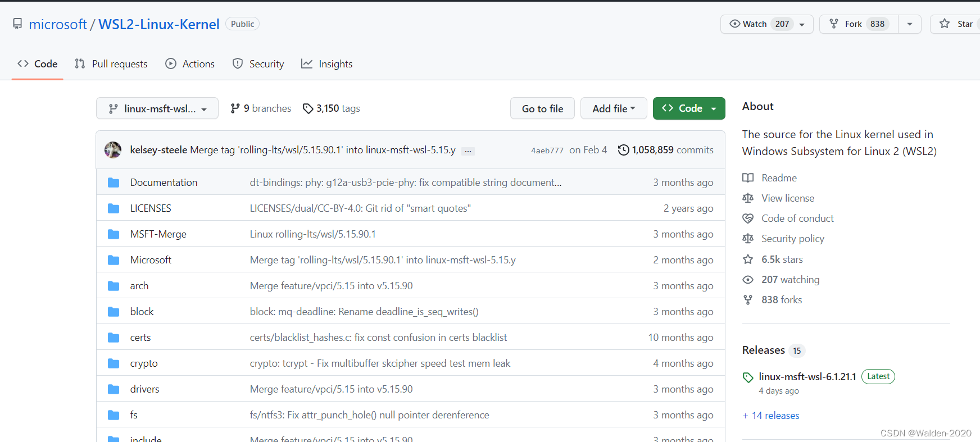Open the Microsoft folder
The width and height of the screenshot is (980, 442).
click(151, 260)
